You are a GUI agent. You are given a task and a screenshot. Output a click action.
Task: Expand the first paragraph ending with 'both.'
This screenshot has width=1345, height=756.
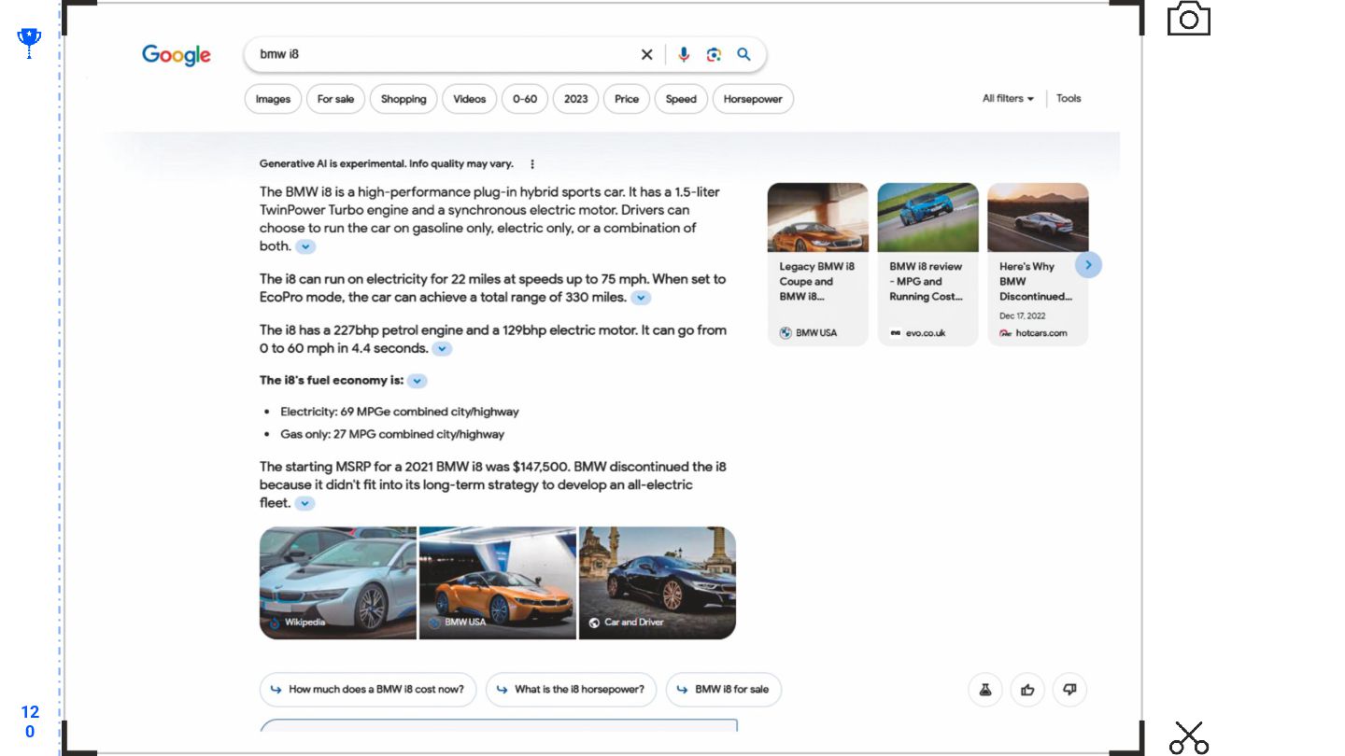point(305,247)
